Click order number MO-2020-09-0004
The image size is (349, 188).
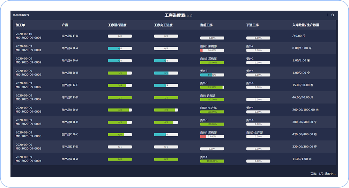coord(29,161)
